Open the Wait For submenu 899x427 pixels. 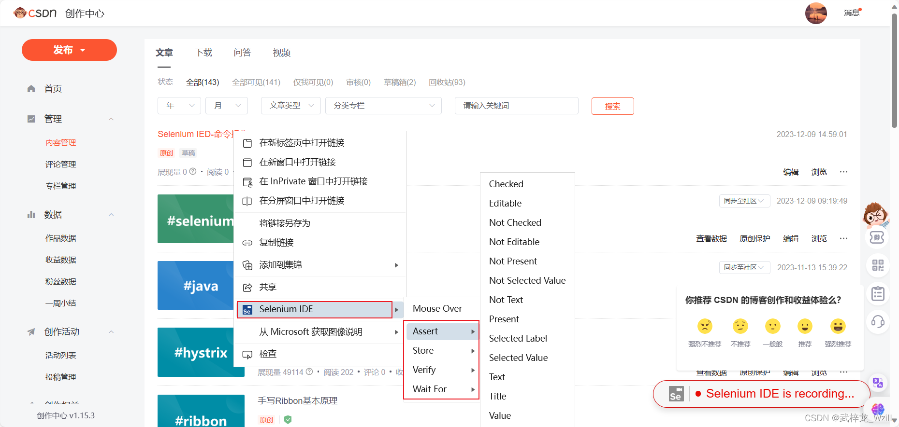click(441, 389)
